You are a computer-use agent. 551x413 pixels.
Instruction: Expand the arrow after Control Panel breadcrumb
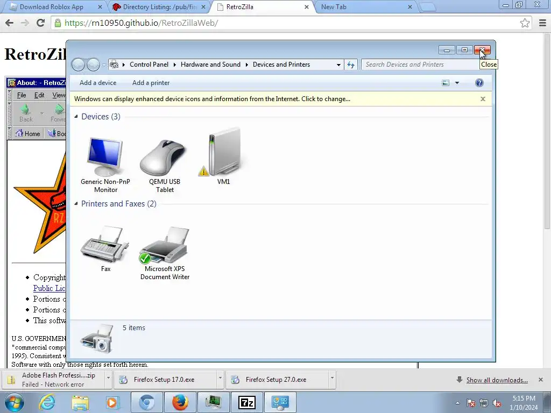click(175, 65)
